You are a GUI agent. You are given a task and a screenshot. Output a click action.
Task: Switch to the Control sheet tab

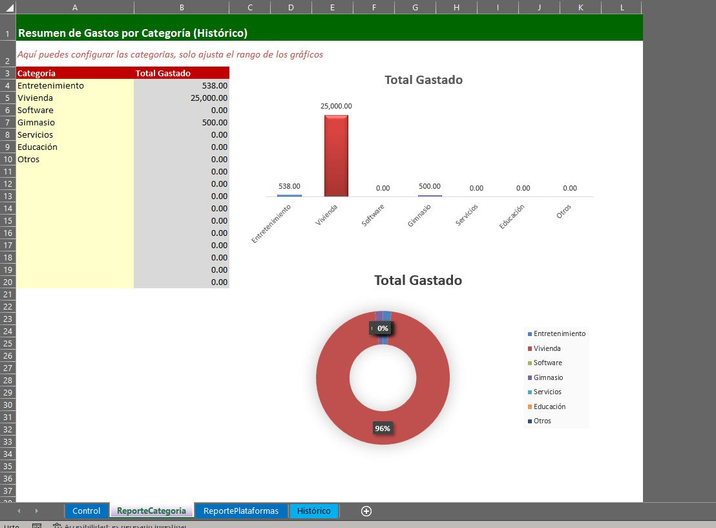[x=87, y=511]
